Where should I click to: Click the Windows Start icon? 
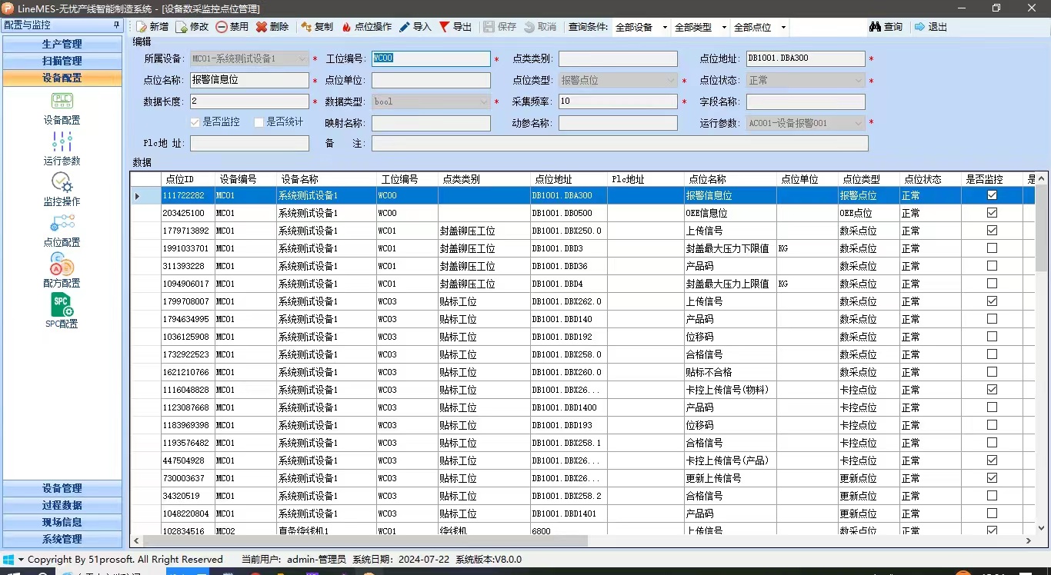(8, 560)
